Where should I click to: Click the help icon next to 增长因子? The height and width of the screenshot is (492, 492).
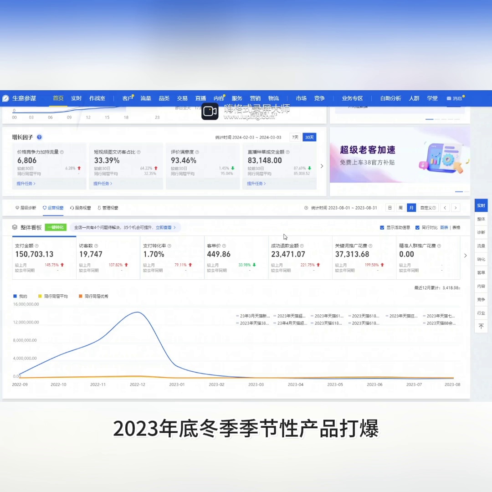tap(39, 137)
